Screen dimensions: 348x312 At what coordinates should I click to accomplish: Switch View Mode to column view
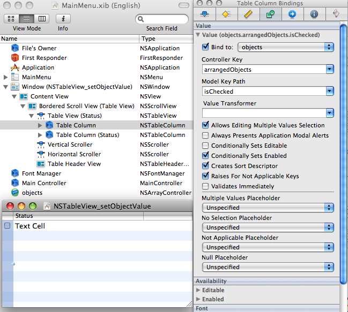tap(42, 19)
